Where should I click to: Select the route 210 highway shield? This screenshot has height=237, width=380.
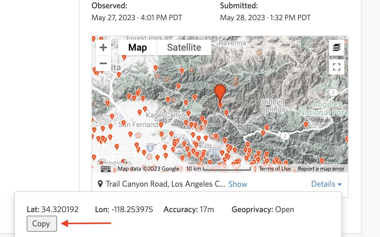pyautogui.click(x=215, y=152)
